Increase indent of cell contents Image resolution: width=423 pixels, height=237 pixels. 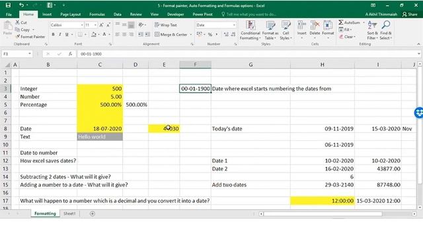(147, 34)
